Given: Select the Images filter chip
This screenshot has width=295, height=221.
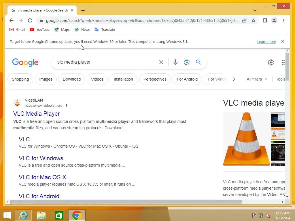Looking at the screenshot, I should [46, 79].
